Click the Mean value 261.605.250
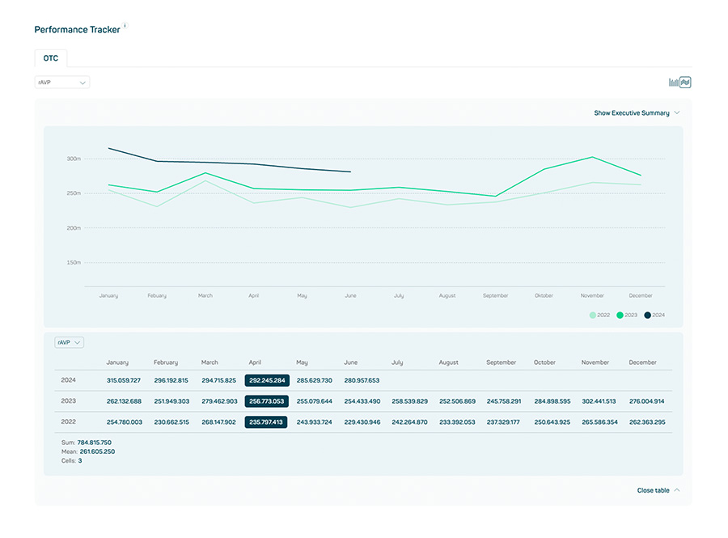This screenshot has width=728, height=538. (97, 451)
